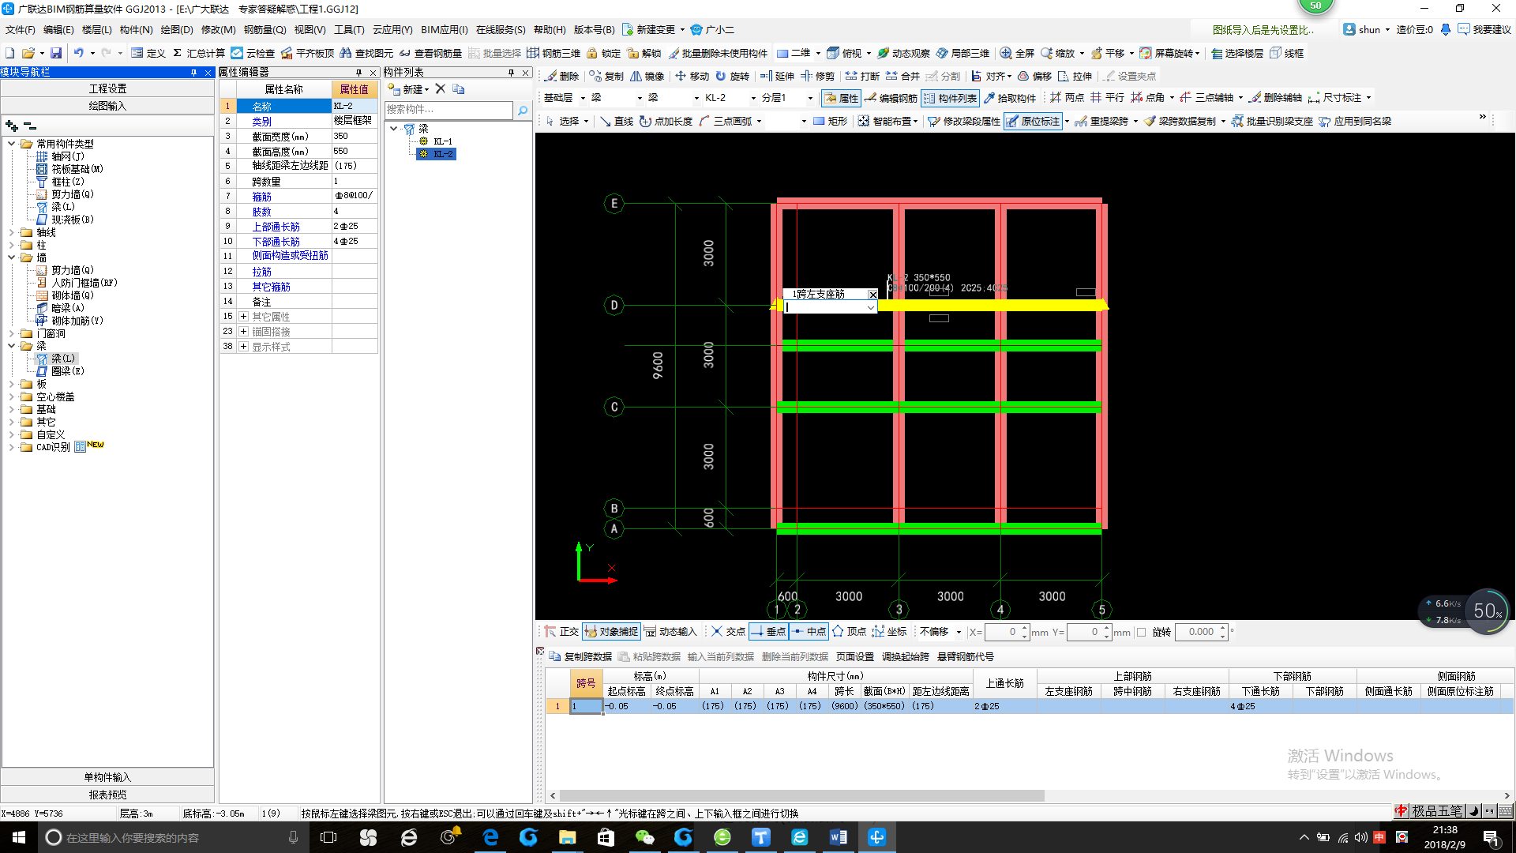
Task: Toggle 正交 orthogonal mode
Action: point(562,632)
